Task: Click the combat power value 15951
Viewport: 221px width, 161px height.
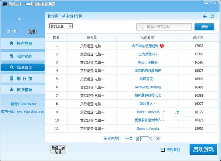Action: pyautogui.click(x=199, y=129)
